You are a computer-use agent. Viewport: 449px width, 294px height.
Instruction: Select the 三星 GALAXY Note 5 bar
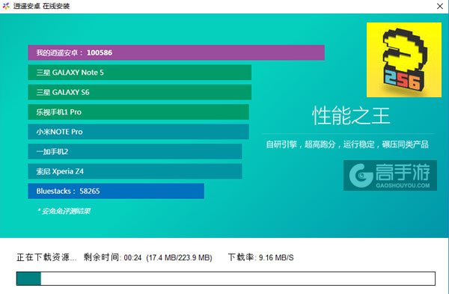[x=139, y=73]
